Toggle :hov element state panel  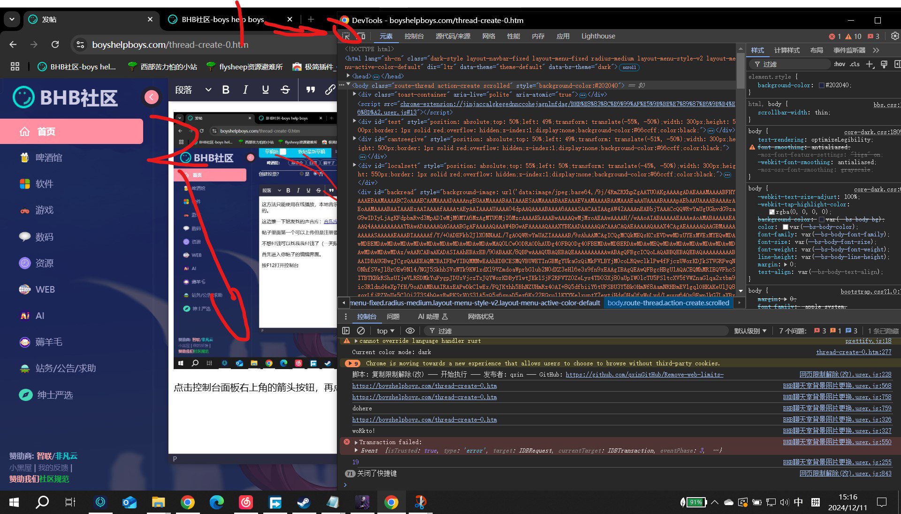(x=840, y=64)
